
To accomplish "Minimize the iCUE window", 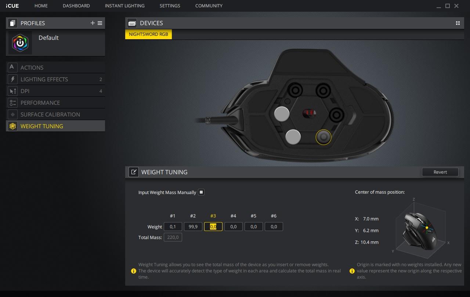I will (x=439, y=6).
